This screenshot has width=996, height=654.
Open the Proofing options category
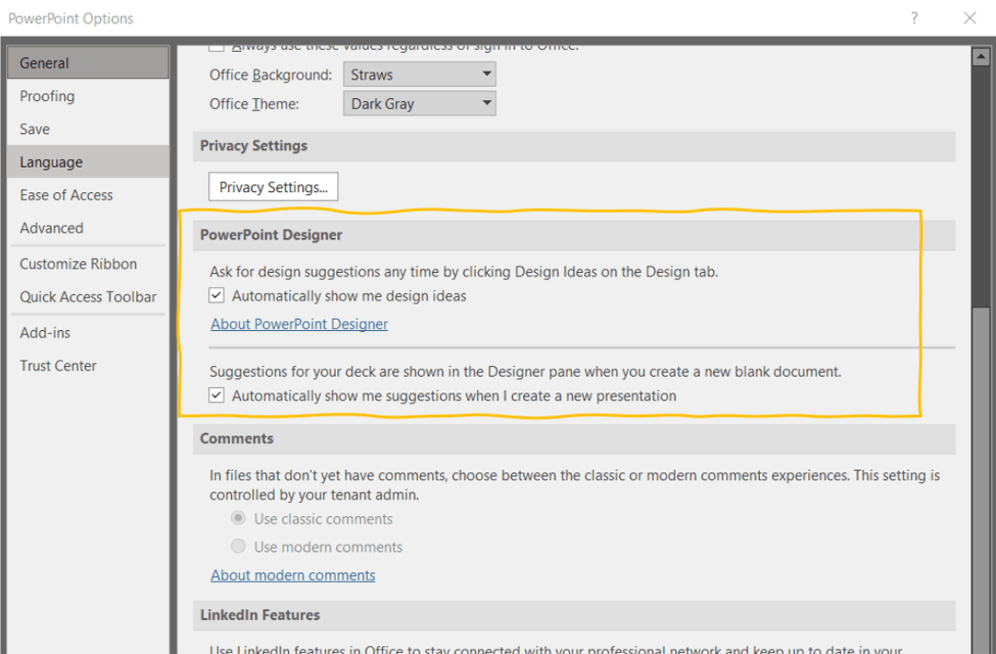click(47, 97)
